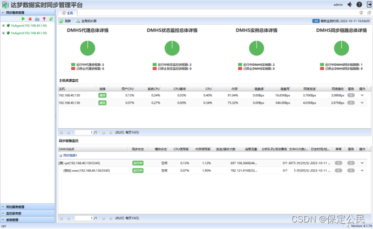Screen dimensions: 373x229
Task: Open the action dropdown for host 192.168.40.136
Action: [362, 102]
